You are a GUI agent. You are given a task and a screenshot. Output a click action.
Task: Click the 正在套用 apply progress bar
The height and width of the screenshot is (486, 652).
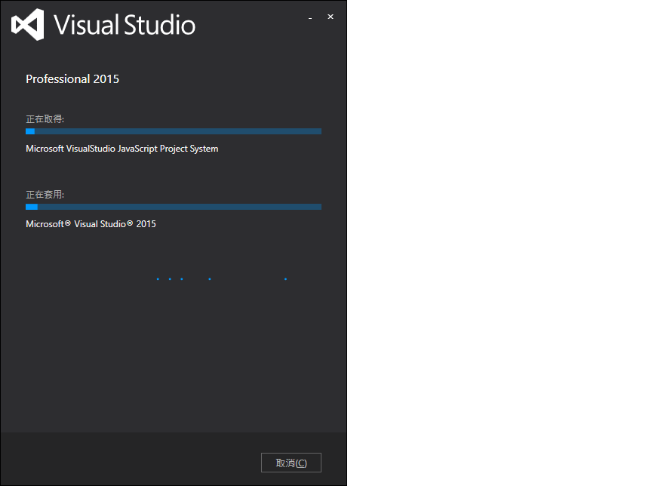(174, 207)
